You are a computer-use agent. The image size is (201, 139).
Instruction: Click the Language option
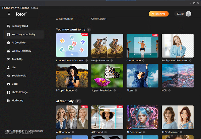(15, 131)
